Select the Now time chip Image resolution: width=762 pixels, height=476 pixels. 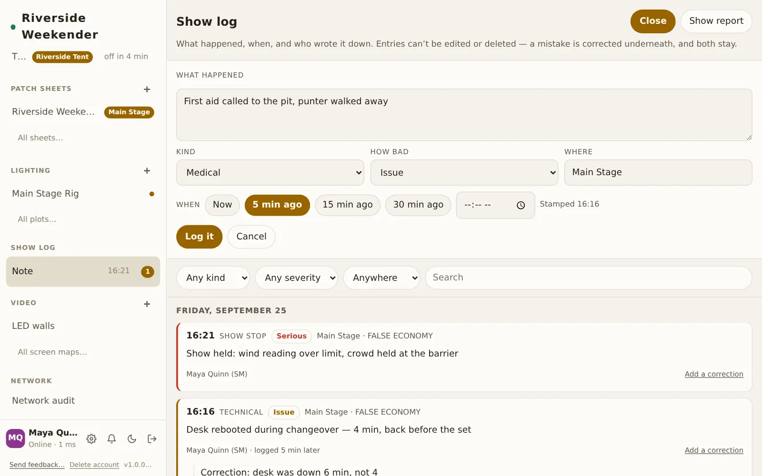click(222, 205)
